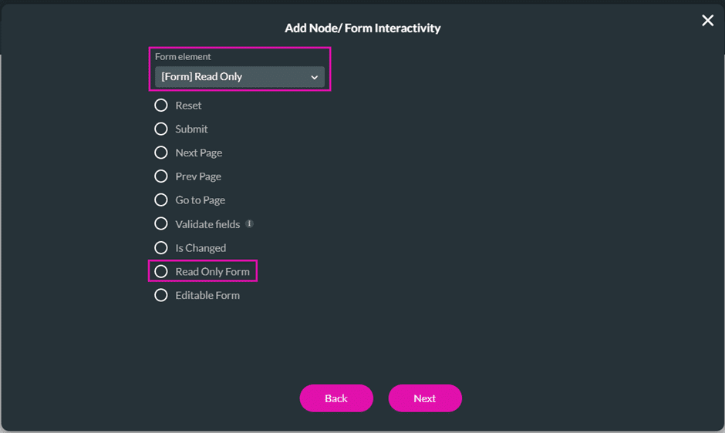Enable the Validate fields radio circle
725x433 pixels.
(x=161, y=224)
